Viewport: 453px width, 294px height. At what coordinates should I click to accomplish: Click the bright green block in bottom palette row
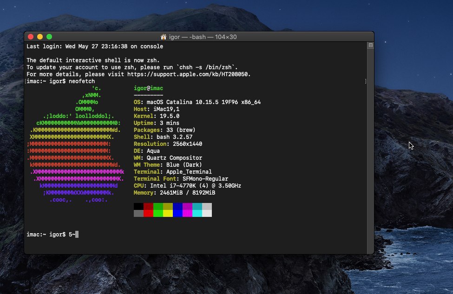coord(158,213)
